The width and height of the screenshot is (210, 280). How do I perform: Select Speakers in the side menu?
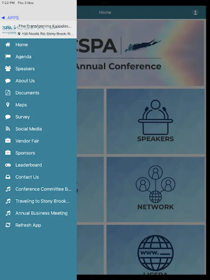38,68
